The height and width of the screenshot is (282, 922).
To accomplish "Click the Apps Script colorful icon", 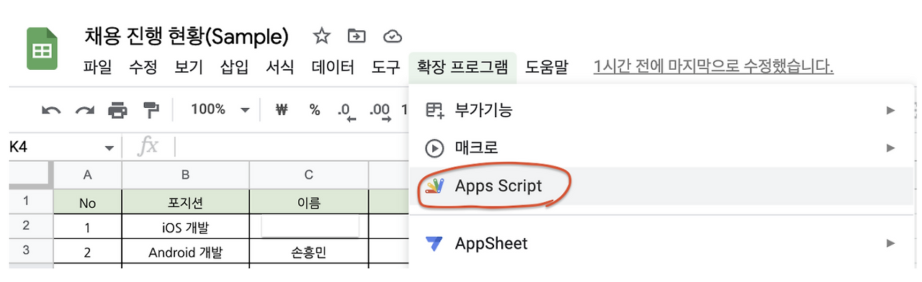I will pyautogui.click(x=434, y=186).
